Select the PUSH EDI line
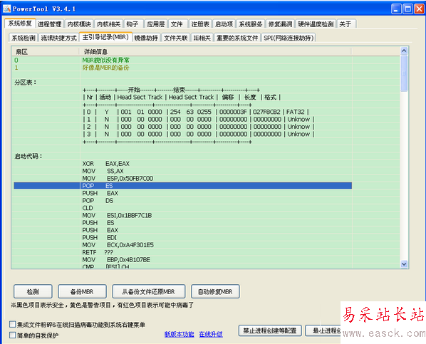The height and width of the screenshot is (344, 426). 182,237
